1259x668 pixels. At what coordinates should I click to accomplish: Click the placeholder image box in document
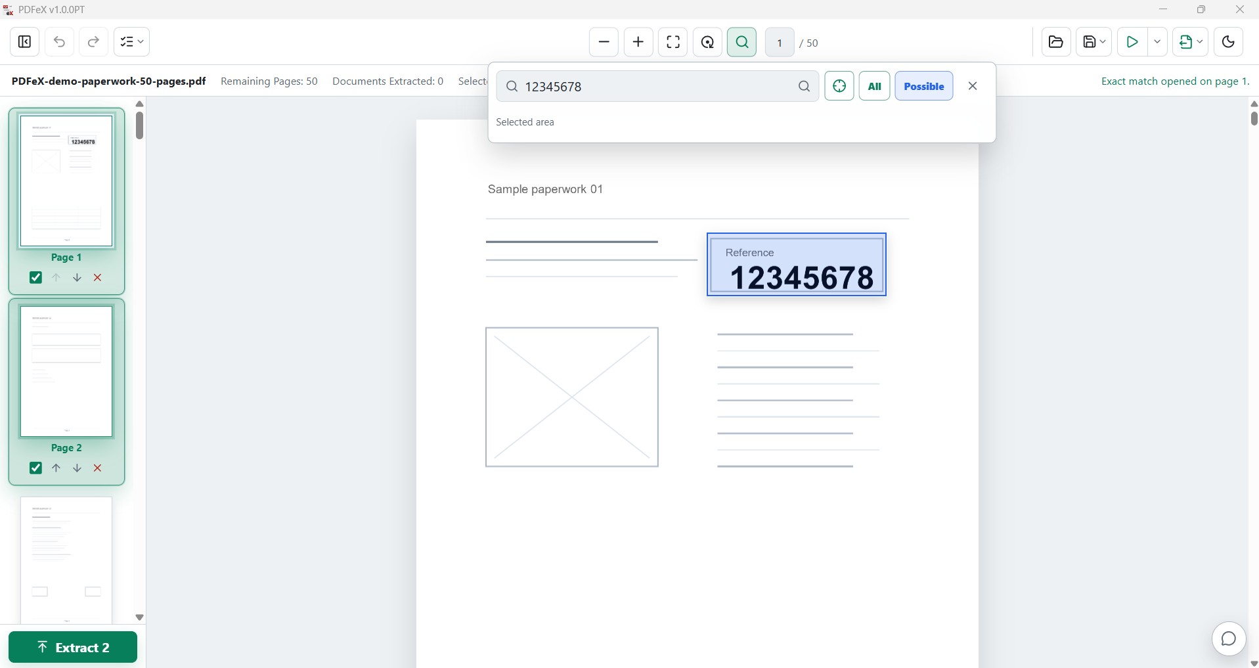coord(572,397)
